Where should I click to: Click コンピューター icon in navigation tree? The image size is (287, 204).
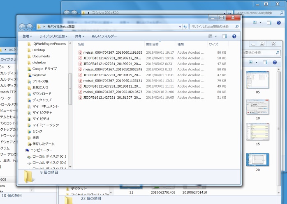tap(27, 150)
